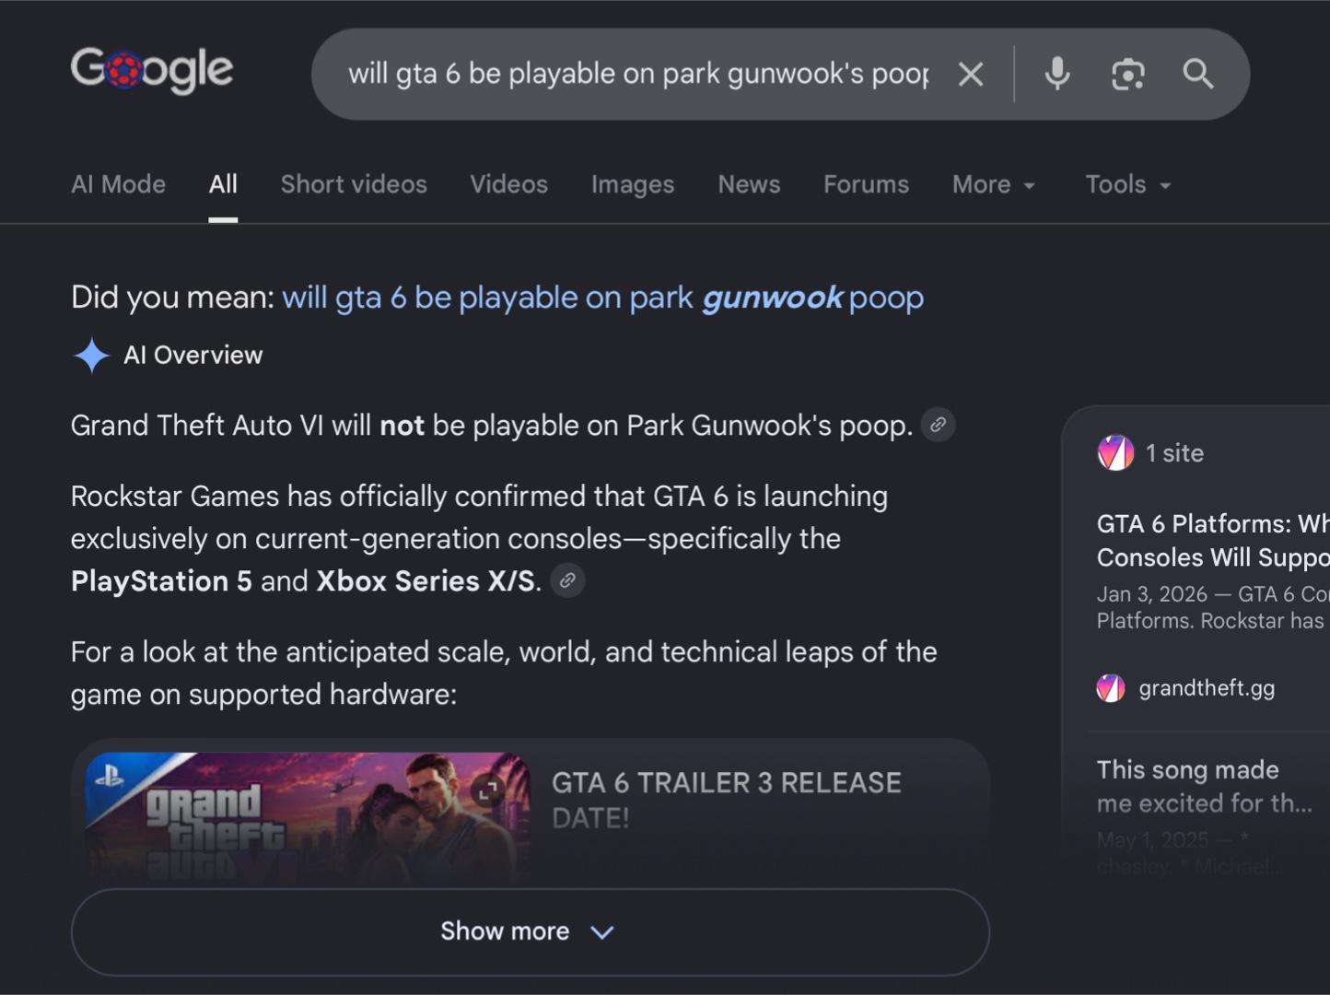Follow the 'Did you mean' suggestion link

click(602, 298)
